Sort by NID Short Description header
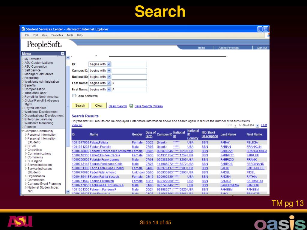Viewport: 307px width, 230px height. (x=210, y=134)
